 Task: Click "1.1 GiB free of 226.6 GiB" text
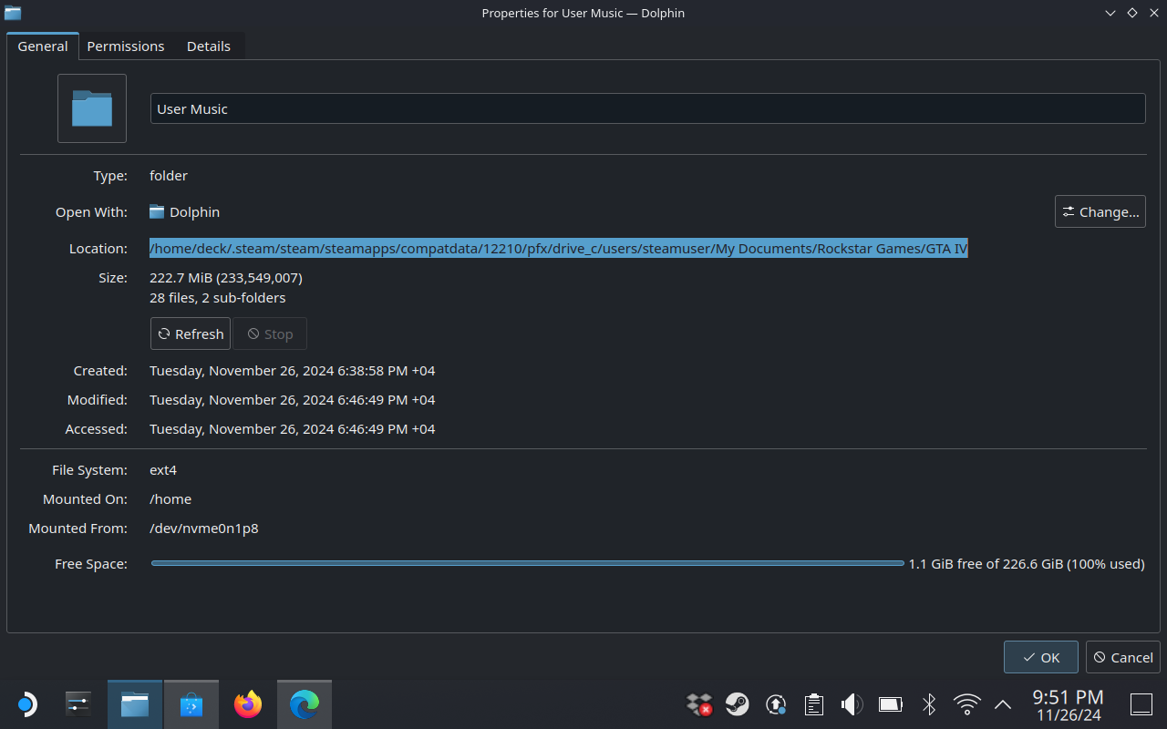pyautogui.click(x=986, y=564)
